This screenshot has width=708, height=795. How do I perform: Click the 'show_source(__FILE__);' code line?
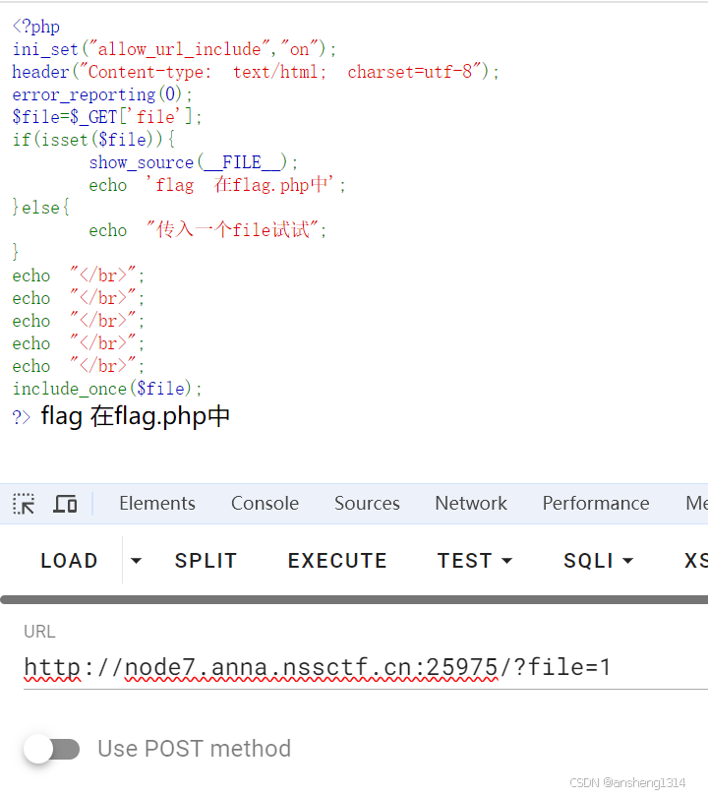pyautogui.click(x=193, y=162)
